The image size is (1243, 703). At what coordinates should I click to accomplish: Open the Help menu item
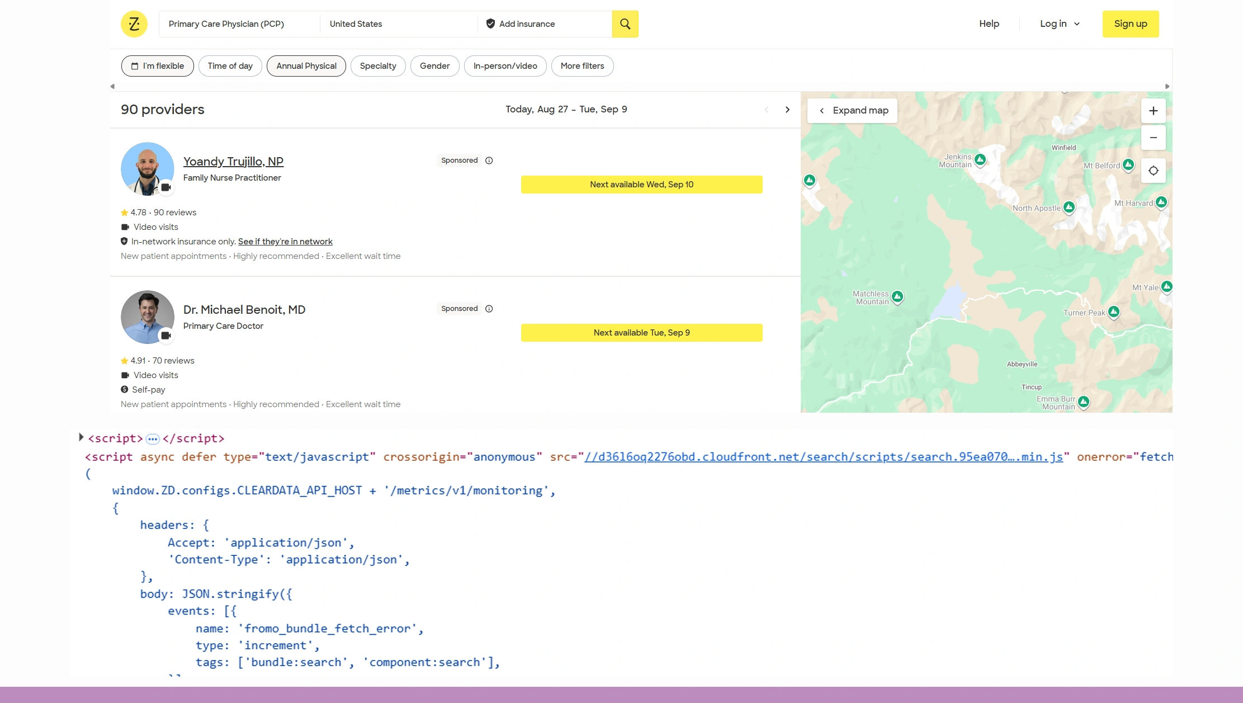click(x=989, y=24)
